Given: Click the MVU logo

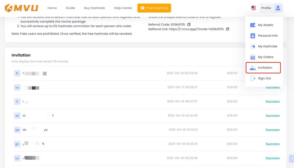Looking at the screenshot, I should pyautogui.click(x=21, y=8).
